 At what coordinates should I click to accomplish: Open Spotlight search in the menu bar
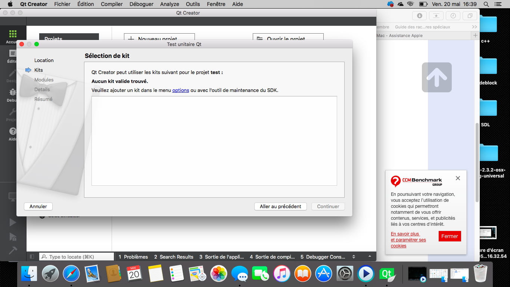click(486, 4)
